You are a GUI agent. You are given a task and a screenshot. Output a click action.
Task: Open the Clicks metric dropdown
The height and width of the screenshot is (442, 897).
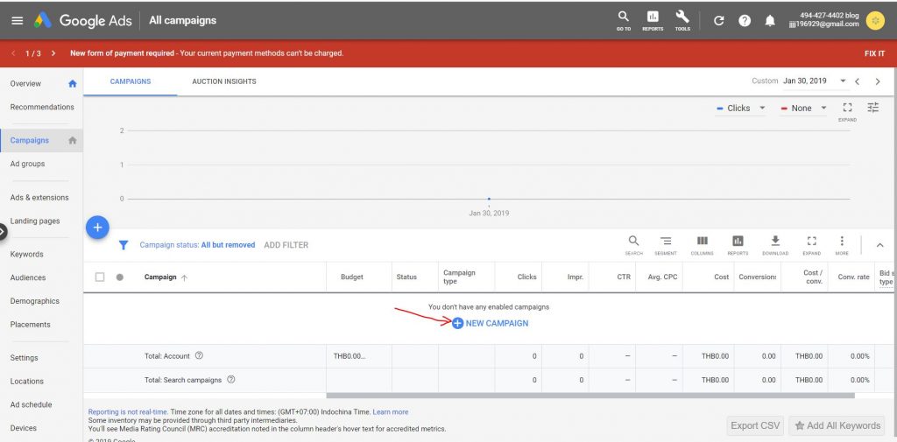741,108
